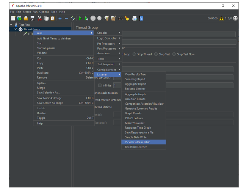Click the Open file toolbar icon

pos(26,18)
